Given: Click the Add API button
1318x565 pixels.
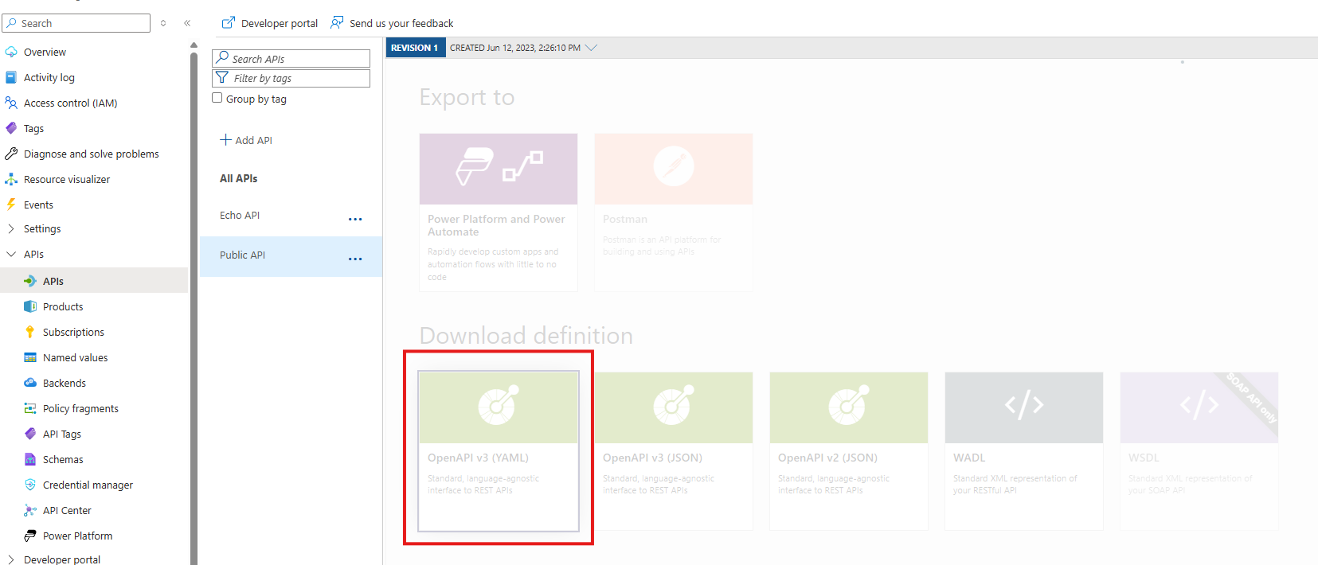Looking at the screenshot, I should pos(246,140).
